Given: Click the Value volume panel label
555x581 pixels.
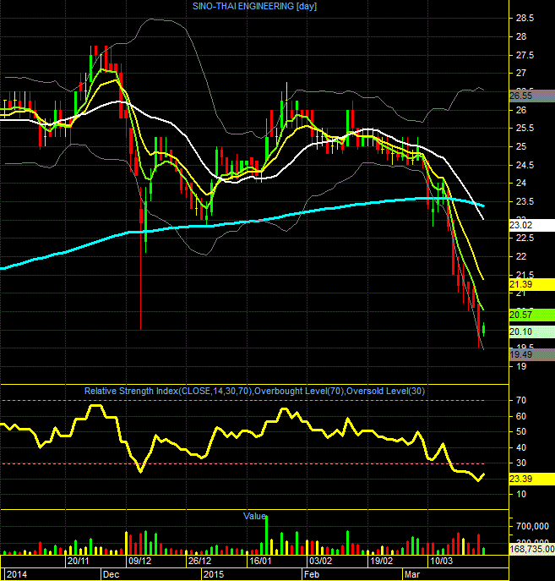Looking at the screenshot, I should coord(254,516).
